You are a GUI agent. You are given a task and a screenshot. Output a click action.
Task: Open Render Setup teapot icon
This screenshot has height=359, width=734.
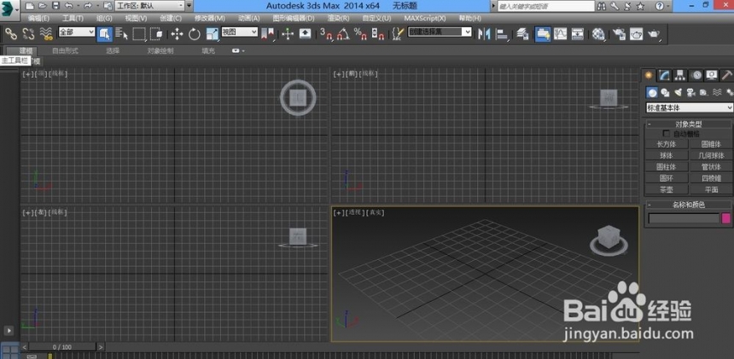click(619, 34)
